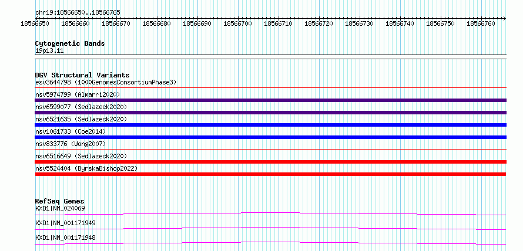Select the RefSeq Genes track title
Viewport: 523px width, 251px height.
click(60, 201)
